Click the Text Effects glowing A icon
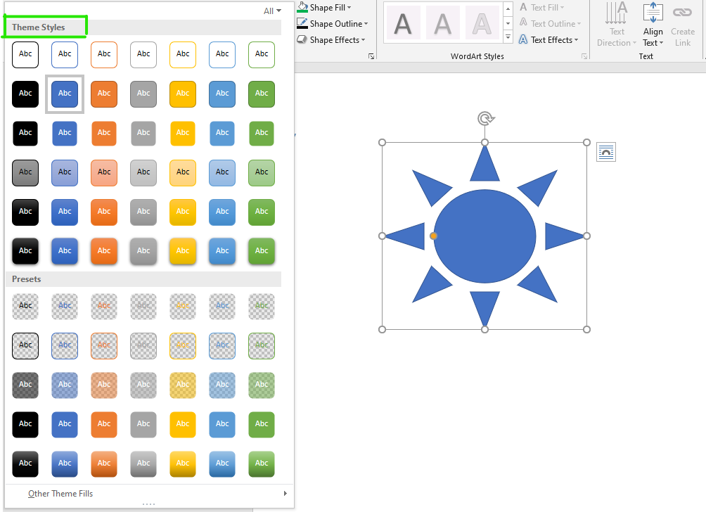This screenshot has width=706, height=512. coord(522,39)
